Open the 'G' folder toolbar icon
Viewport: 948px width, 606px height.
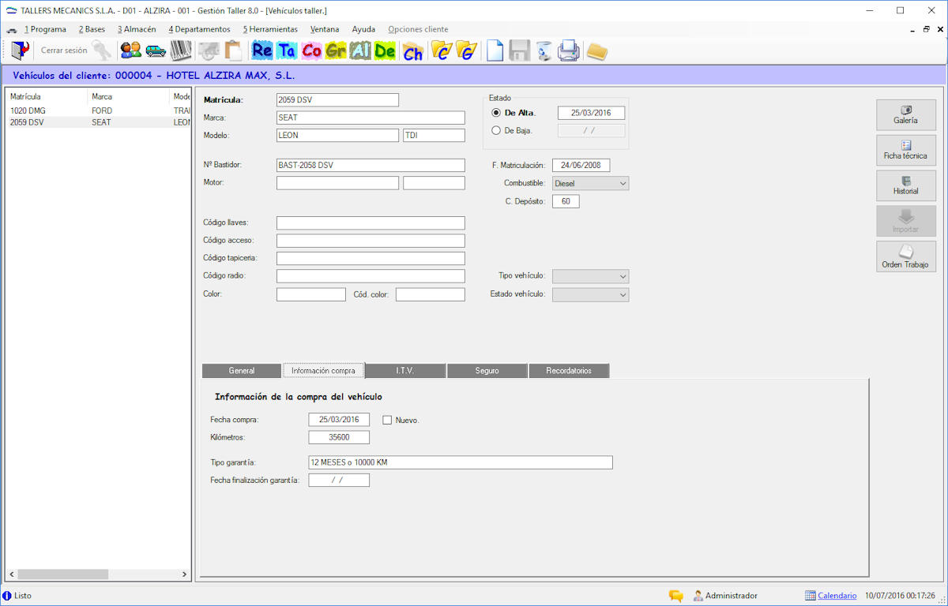(466, 50)
